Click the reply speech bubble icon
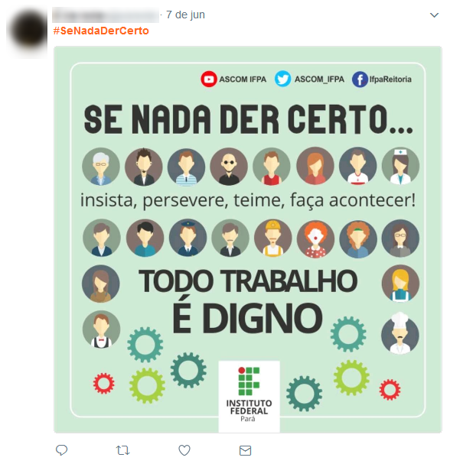This screenshot has height=464, width=450. 62,450
